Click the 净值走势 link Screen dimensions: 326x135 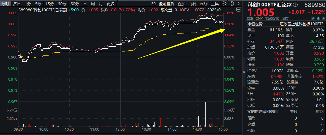[x=255, y=24]
